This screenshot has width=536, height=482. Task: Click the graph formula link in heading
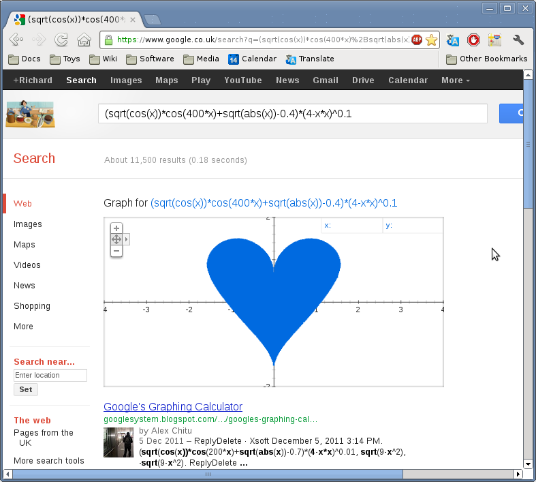[274, 203]
